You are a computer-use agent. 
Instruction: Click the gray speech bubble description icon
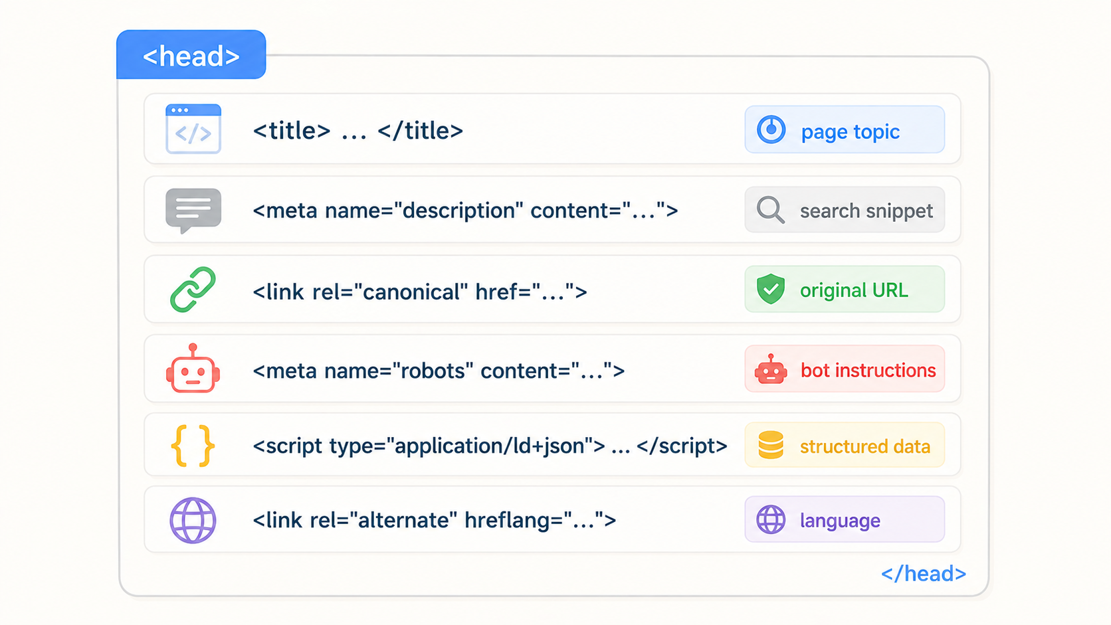pos(193,211)
